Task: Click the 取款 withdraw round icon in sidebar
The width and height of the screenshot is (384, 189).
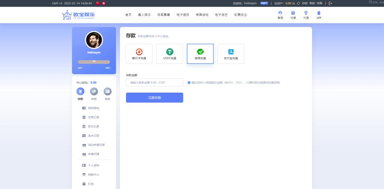Action: tap(108, 91)
